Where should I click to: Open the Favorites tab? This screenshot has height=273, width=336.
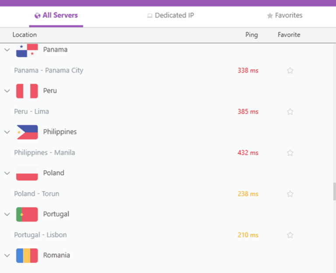tap(284, 15)
